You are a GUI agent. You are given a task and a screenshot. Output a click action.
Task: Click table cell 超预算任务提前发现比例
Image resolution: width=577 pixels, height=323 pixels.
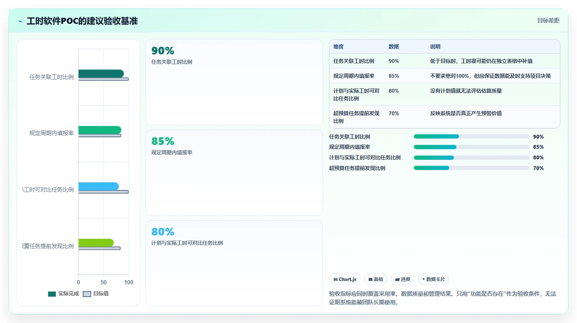point(356,117)
